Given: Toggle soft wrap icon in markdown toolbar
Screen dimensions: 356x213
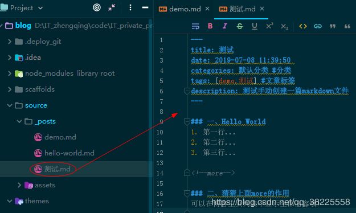Looking at the screenshot, I should (x=195, y=26).
